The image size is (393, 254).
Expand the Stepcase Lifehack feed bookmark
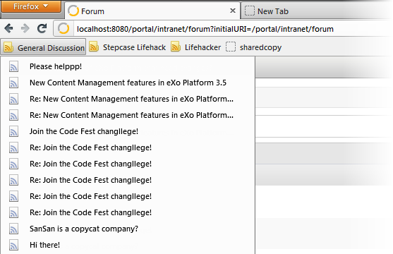pos(127,47)
